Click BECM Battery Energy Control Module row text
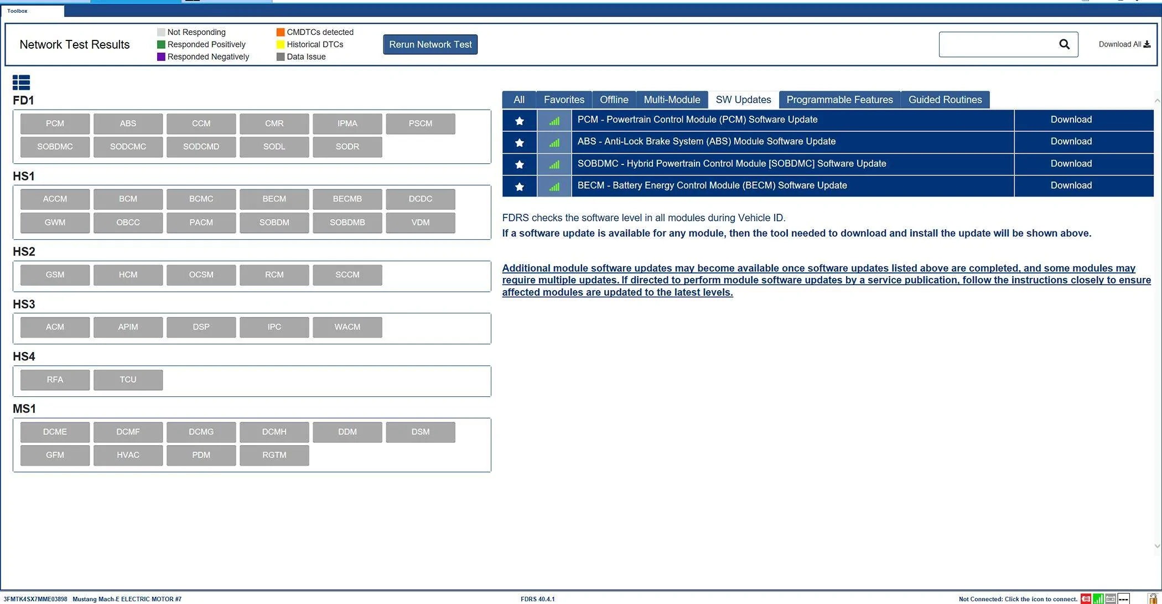 click(x=712, y=185)
